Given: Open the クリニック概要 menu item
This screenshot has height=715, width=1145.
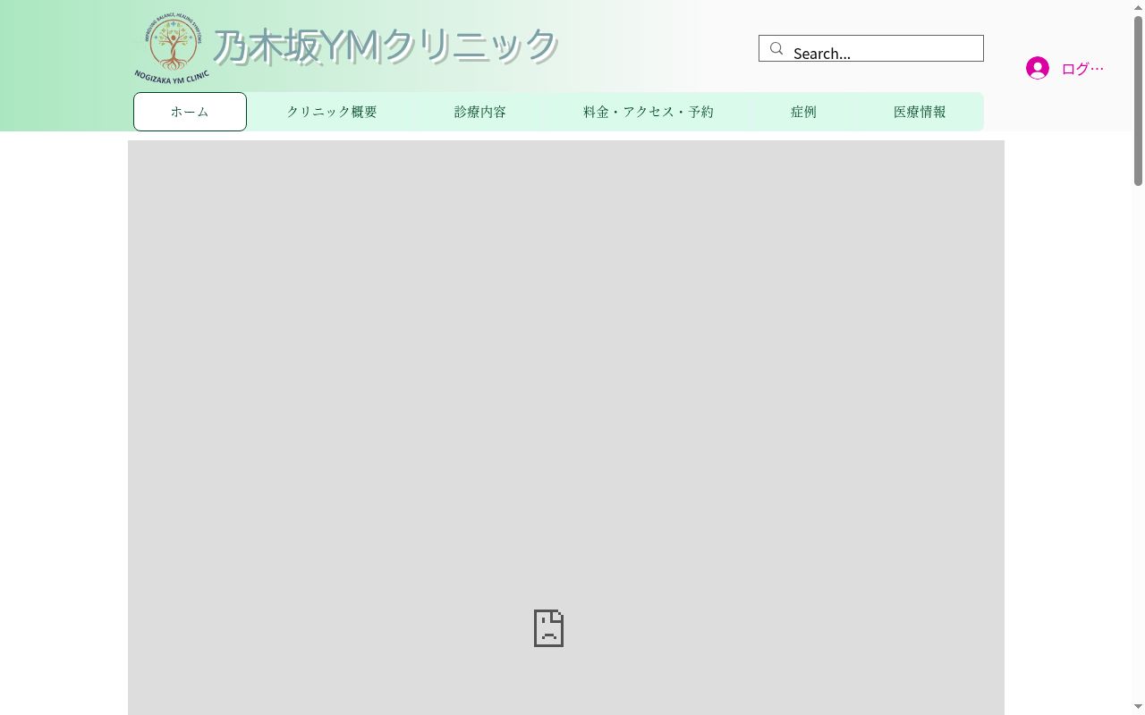Looking at the screenshot, I should click(332, 112).
